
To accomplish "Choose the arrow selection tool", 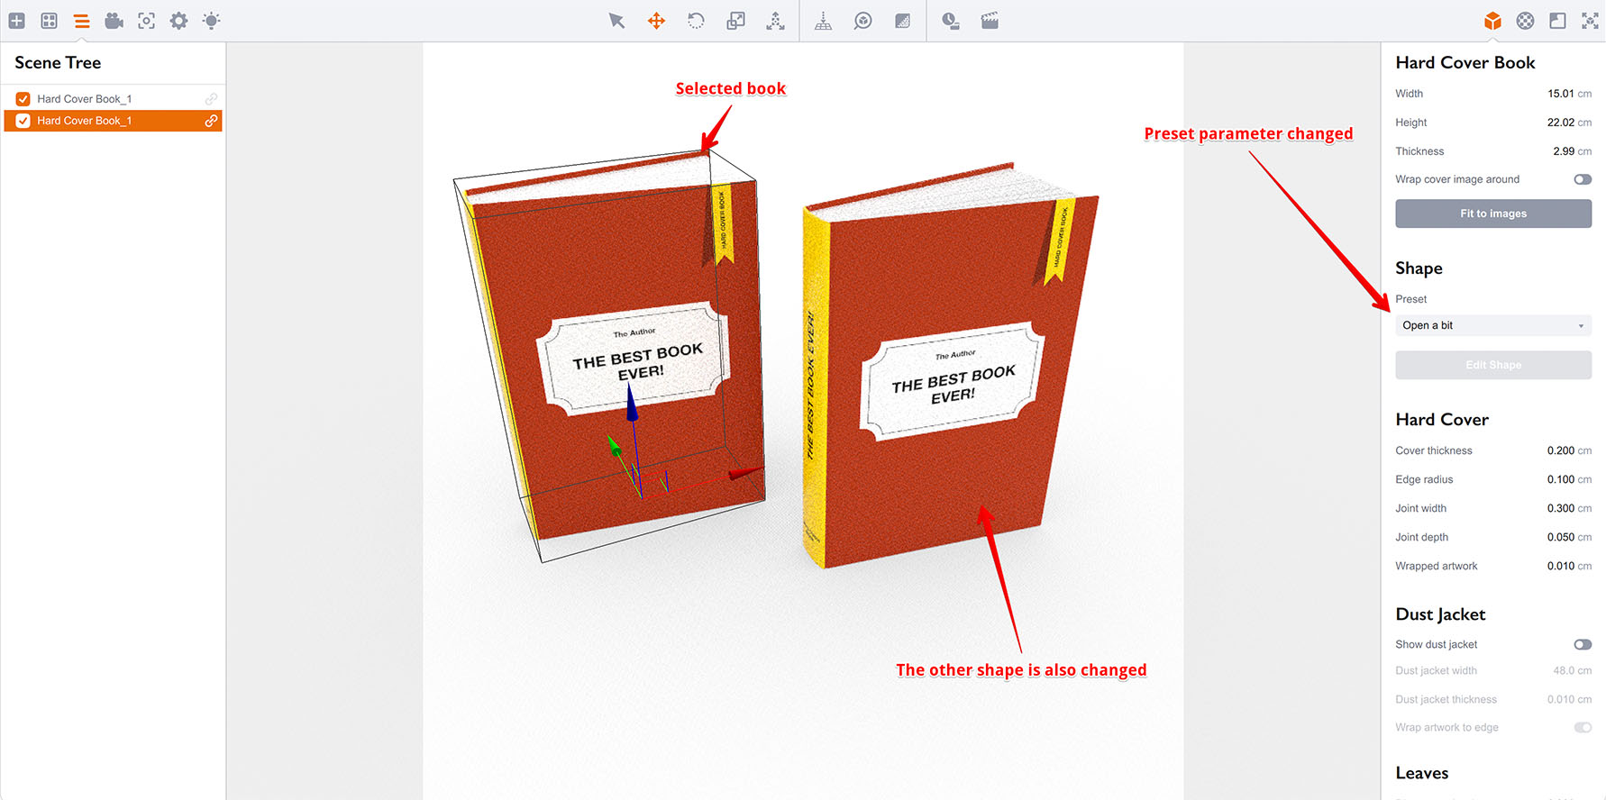I will coord(616,21).
